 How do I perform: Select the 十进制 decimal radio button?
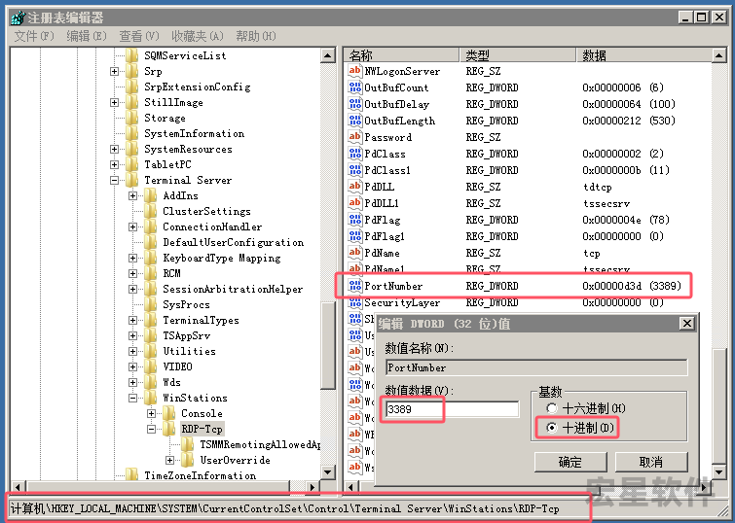coord(552,428)
